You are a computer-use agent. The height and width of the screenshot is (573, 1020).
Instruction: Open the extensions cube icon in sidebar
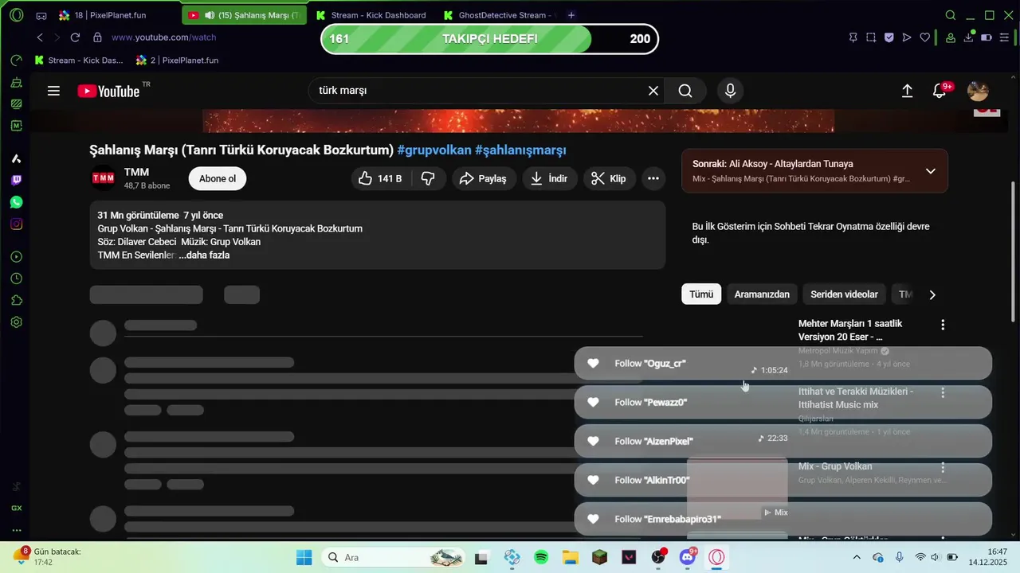(17, 300)
